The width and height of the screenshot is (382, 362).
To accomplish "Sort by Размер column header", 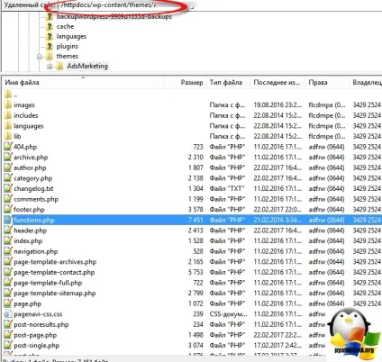I will pyautogui.click(x=186, y=82).
